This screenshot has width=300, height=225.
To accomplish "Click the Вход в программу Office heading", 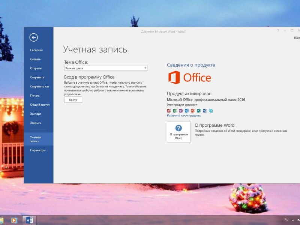I will tap(89, 77).
